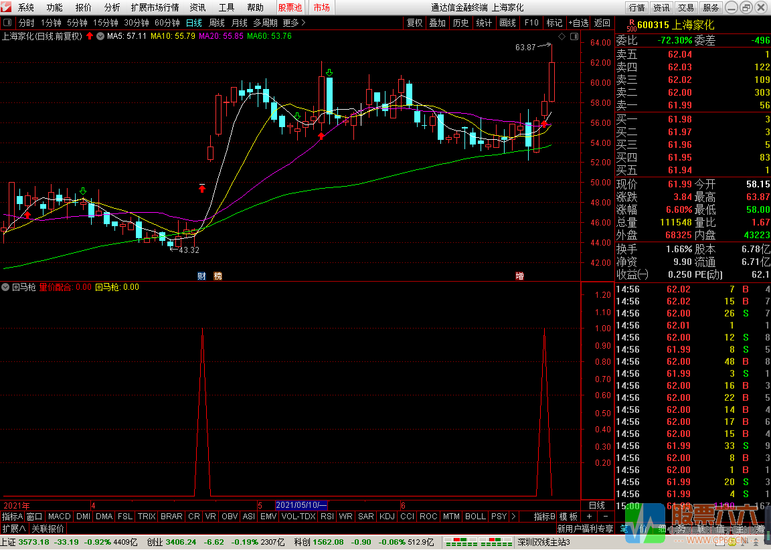Select the 分时 period
The height and width of the screenshot is (550, 771).
click(26, 23)
